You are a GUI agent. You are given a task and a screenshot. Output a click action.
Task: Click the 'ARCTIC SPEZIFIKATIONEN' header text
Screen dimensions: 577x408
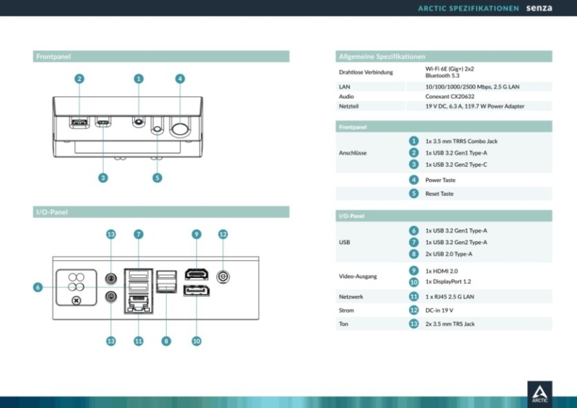(468, 8)
